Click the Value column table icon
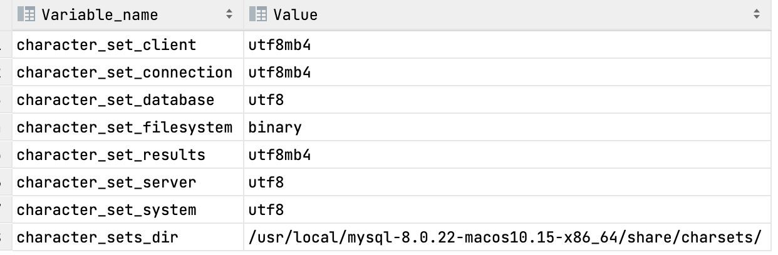This screenshot has height=255, width=778. (x=257, y=14)
